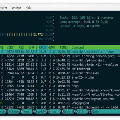The image size is (120, 120).
Task: Select the /usr/bin/kwin_x11 --replace row
Action: (60, 64)
